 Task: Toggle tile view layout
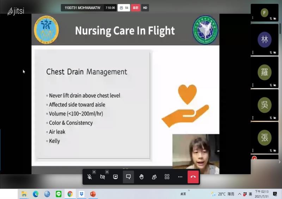pos(167,177)
